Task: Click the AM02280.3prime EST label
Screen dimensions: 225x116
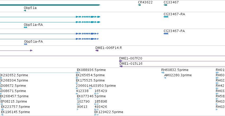Action: pyautogui.click(x=178, y=75)
